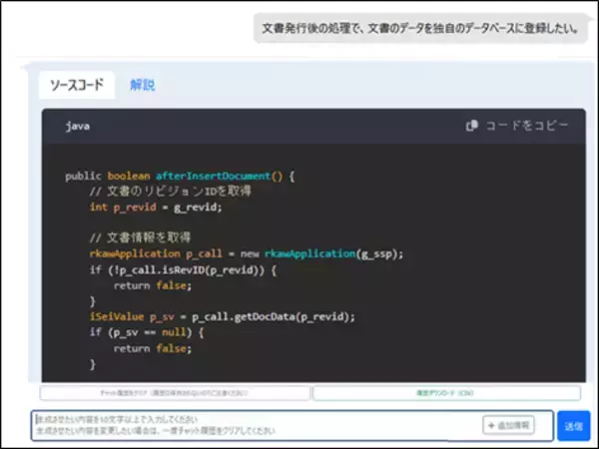The height and width of the screenshot is (449, 599).
Task: Click the line int p_revid = g_revid;
Action: pos(156,207)
